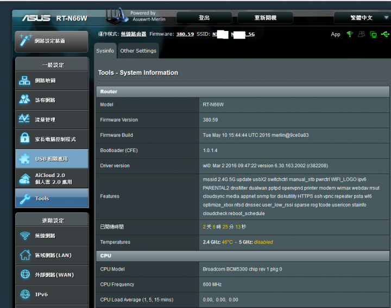Click the Features label cell

148,196
